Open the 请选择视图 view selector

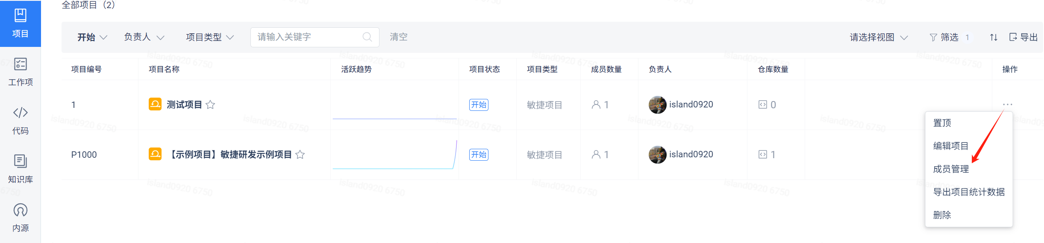point(878,38)
